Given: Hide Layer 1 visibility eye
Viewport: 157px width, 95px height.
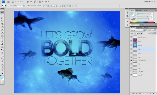Looking at the screenshot, I should tap(131, 45).
